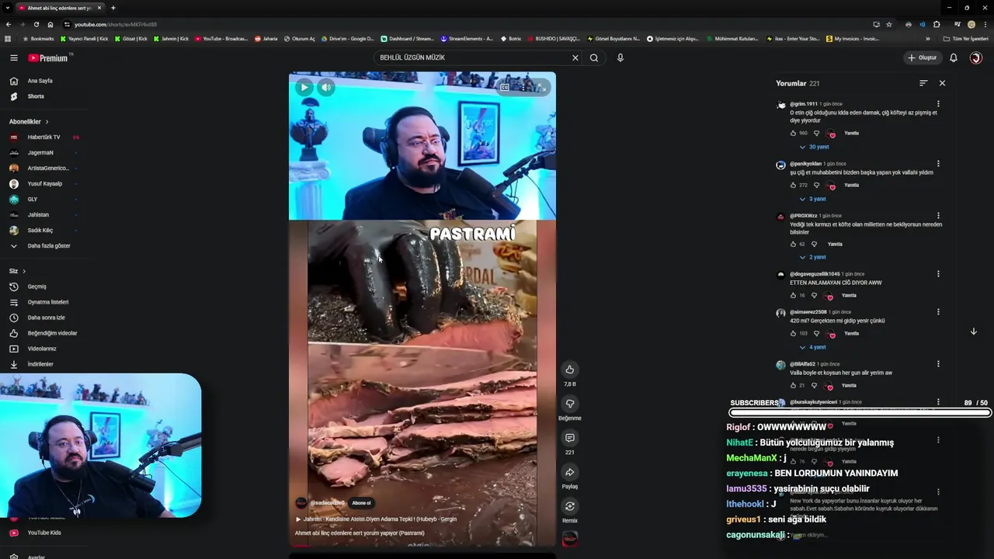Focus the YouTube search input field
This screenshot has height=559, width=994.
[x=472, y=57]
